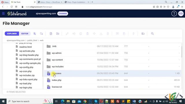The height and width of the screenshot is (104, 185).
Task: Switch to EDITOR view
Action: click(25, 34)
